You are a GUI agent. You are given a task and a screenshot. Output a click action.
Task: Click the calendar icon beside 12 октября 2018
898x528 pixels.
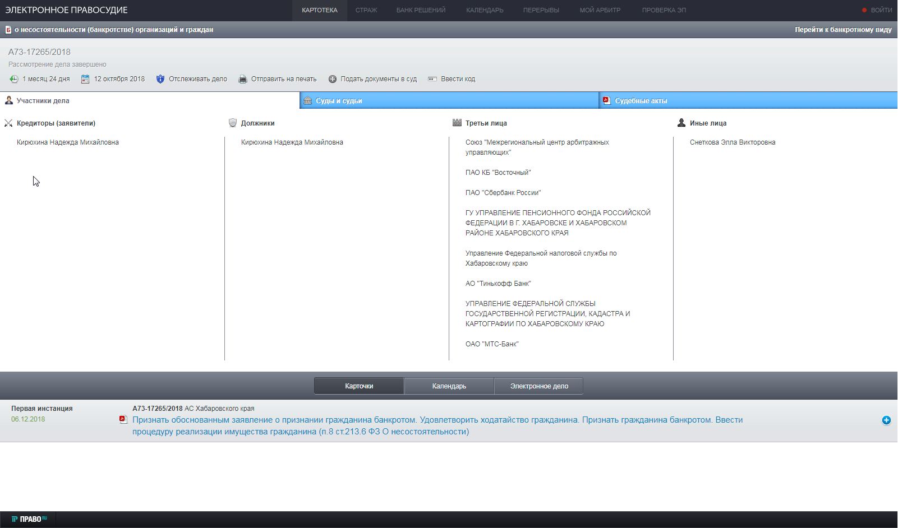click(85, 79)
